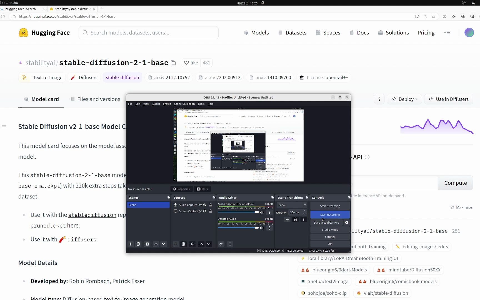Image resolution: width=480 pixels, height=300 pixels.
Task: Open OBS Scene Collection menu
Action: click(x=184, y=104)
